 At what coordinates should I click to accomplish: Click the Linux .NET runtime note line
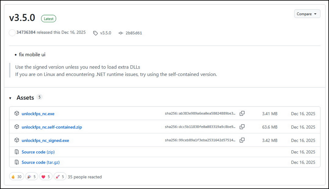(116, 74)
